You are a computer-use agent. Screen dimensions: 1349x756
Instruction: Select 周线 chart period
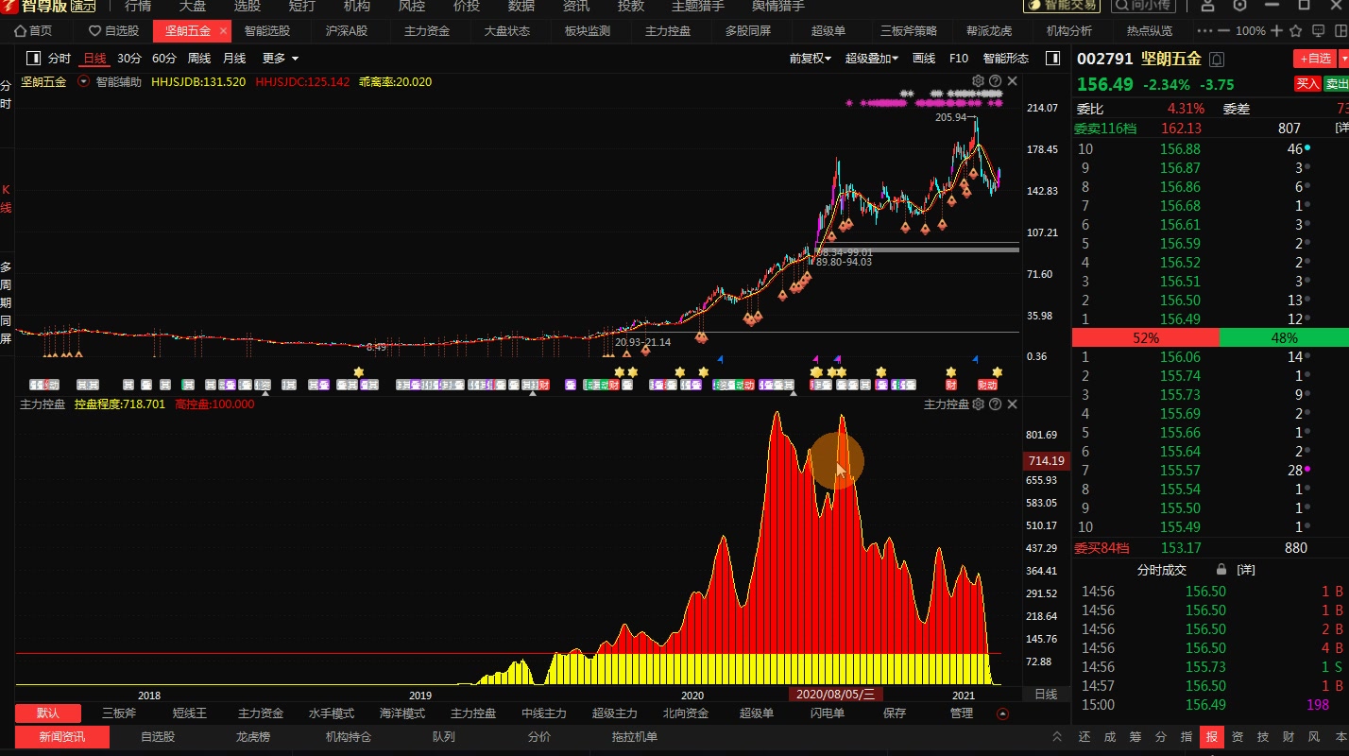click(199, 59)
